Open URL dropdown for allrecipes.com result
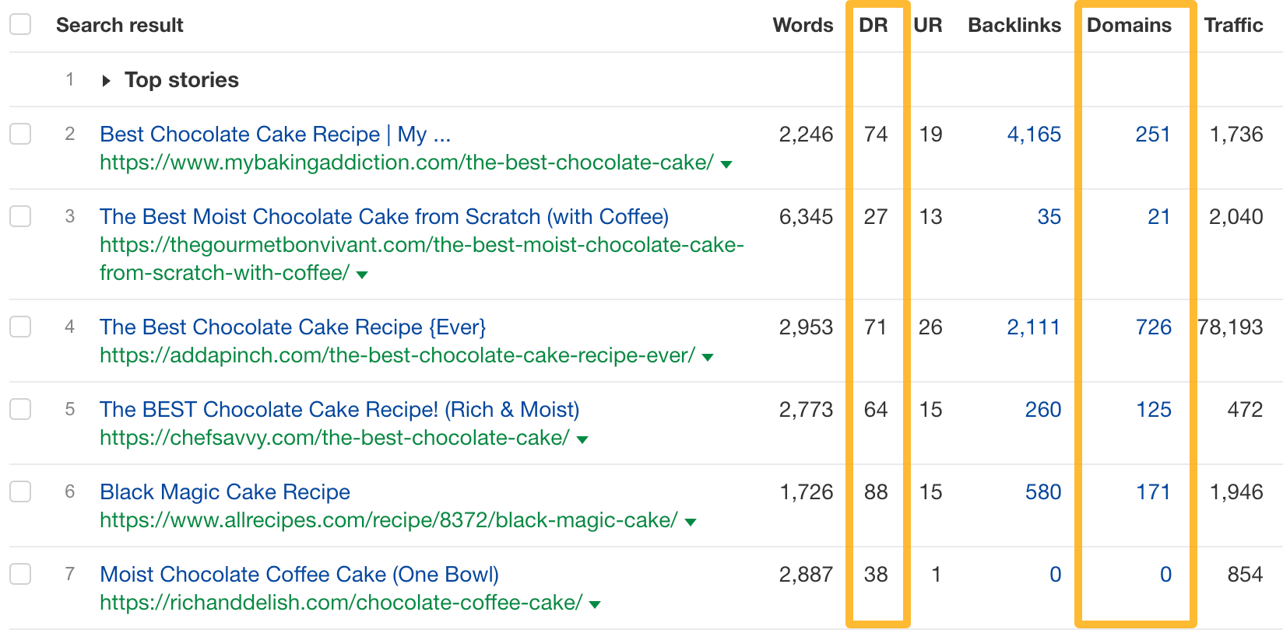 click(x=690, y=520)
